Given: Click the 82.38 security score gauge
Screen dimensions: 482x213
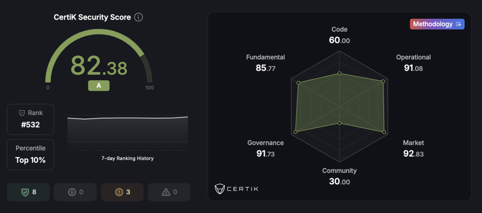Looking at the screenshot, I should pos(99,67).
